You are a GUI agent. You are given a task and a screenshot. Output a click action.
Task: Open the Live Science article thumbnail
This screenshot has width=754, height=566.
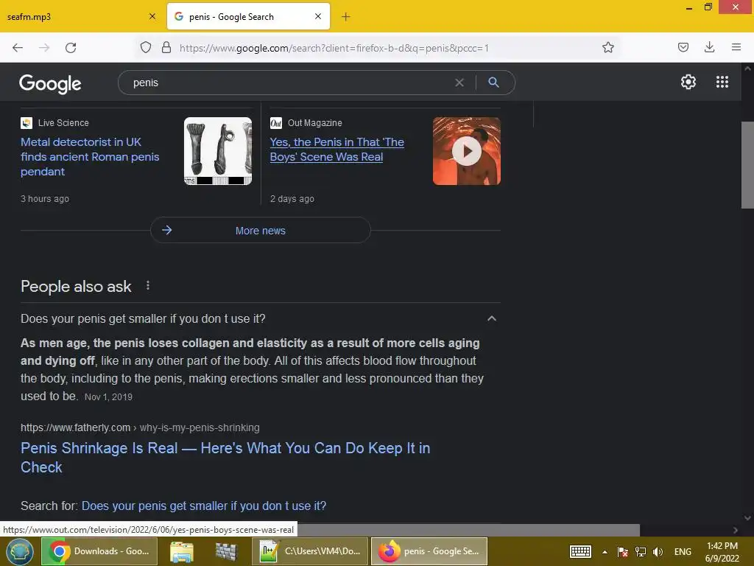pos(218,151)
